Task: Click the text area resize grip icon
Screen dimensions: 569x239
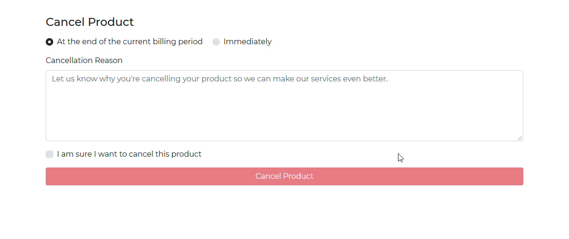Action: click(x=520, y=138)
